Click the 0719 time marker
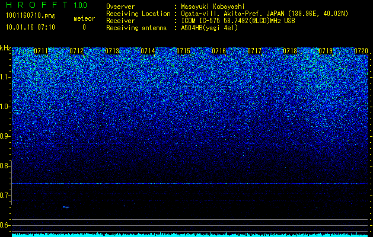 pyautogui.click(x=326, y=51)
